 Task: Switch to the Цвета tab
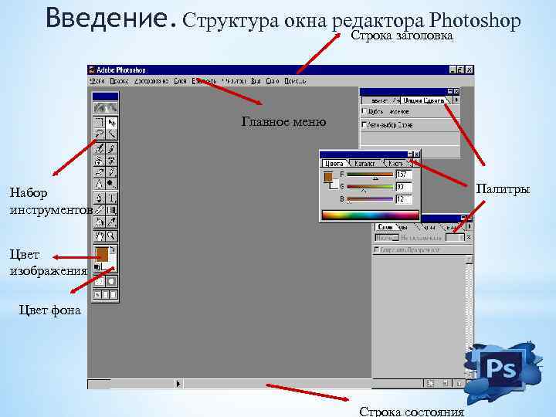(x=334, y=164)
